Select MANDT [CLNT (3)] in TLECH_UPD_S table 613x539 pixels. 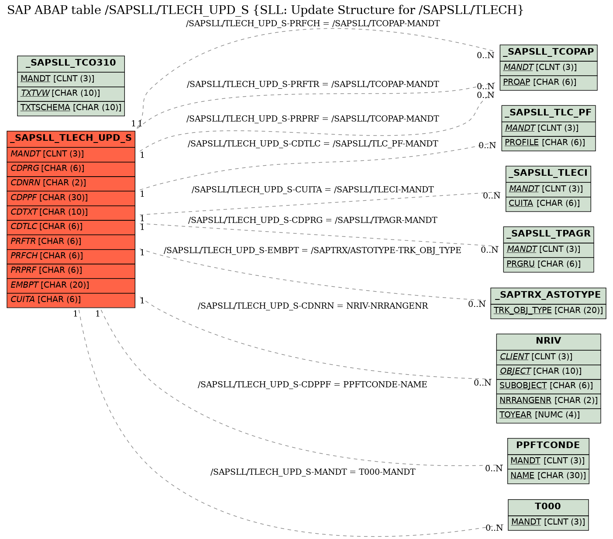pos(71,154)
